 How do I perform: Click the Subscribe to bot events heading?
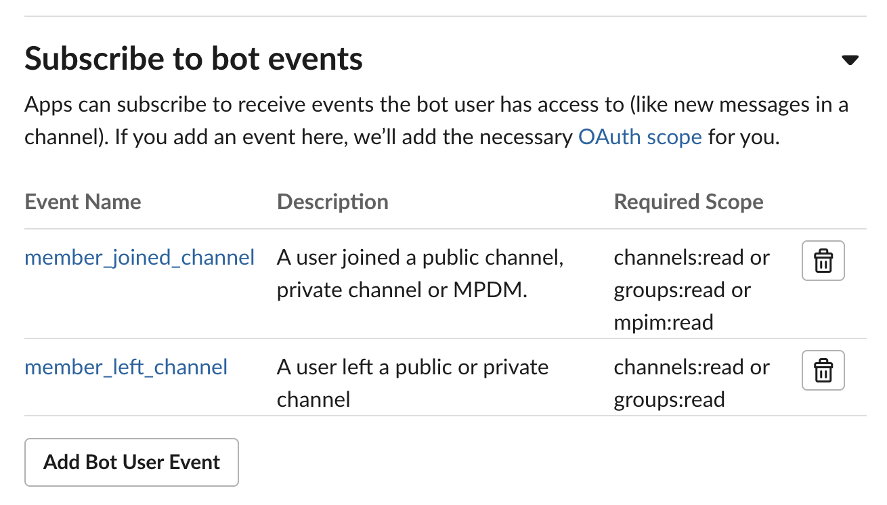(194, 59)
